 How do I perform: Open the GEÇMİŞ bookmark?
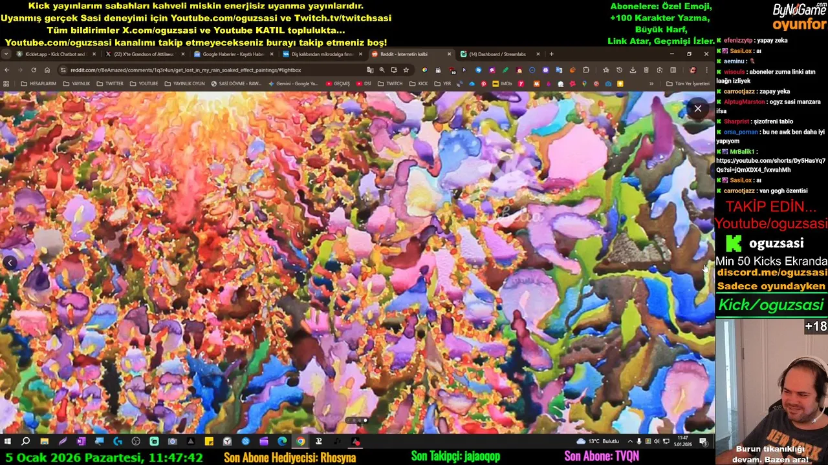pos(337,84)
